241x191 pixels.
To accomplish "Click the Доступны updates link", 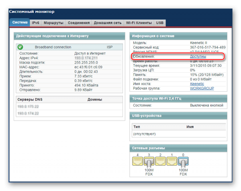I will point(198,56).
